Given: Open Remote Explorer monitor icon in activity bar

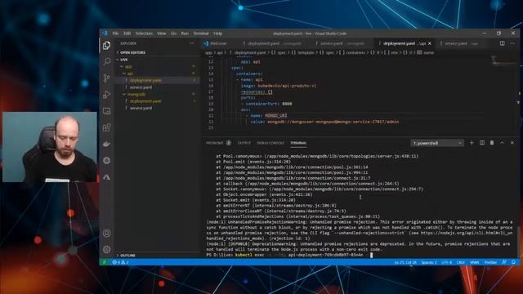Looking at the screenshot, I should point(107,111).
